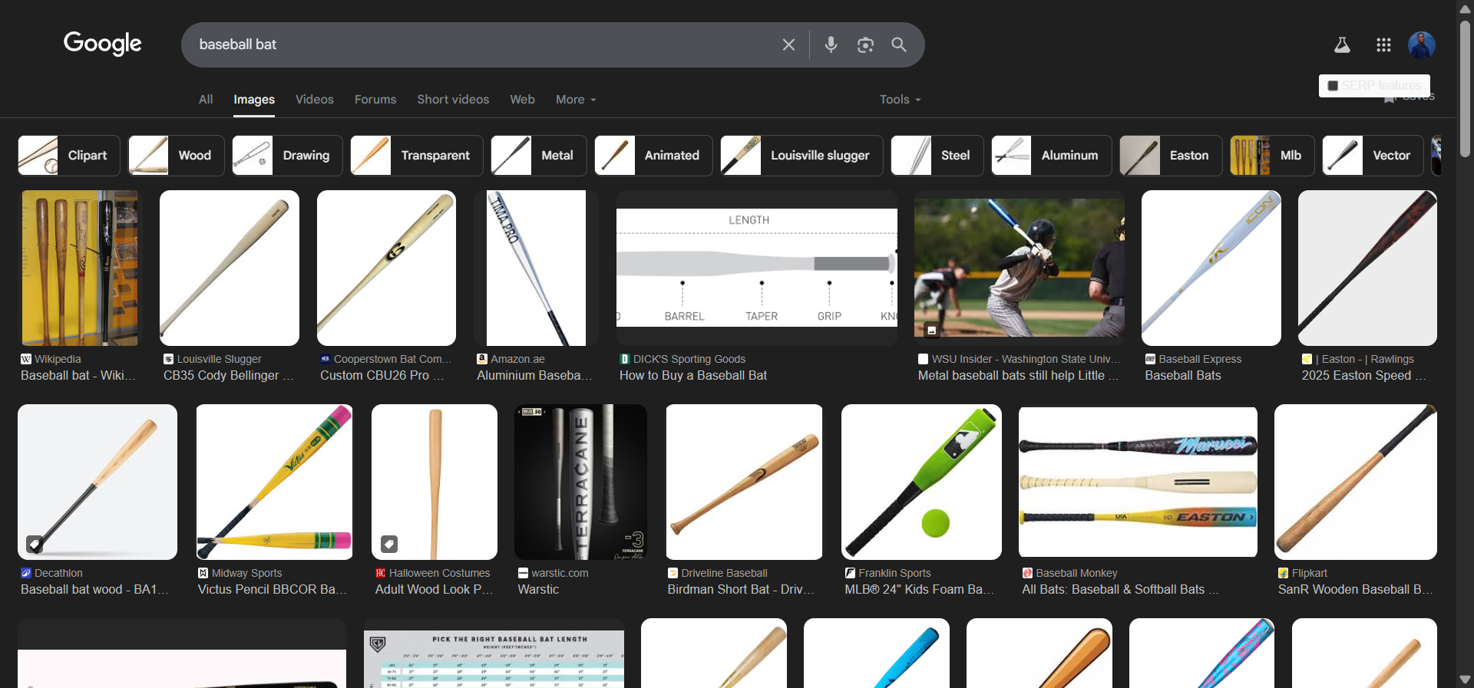
Task: Open the Tools dropdown
Action: pos(900,100)
